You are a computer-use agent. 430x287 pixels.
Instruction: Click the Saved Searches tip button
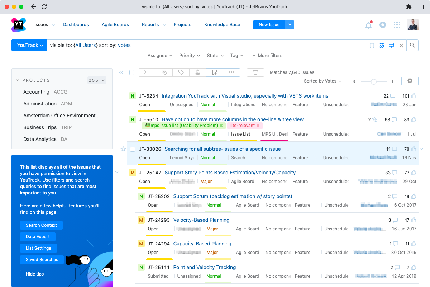42,260
